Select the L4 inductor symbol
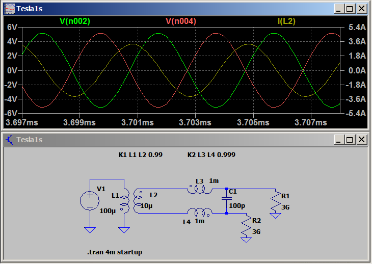This screenshot has width=372, height=264. click(x=199, y=213)
